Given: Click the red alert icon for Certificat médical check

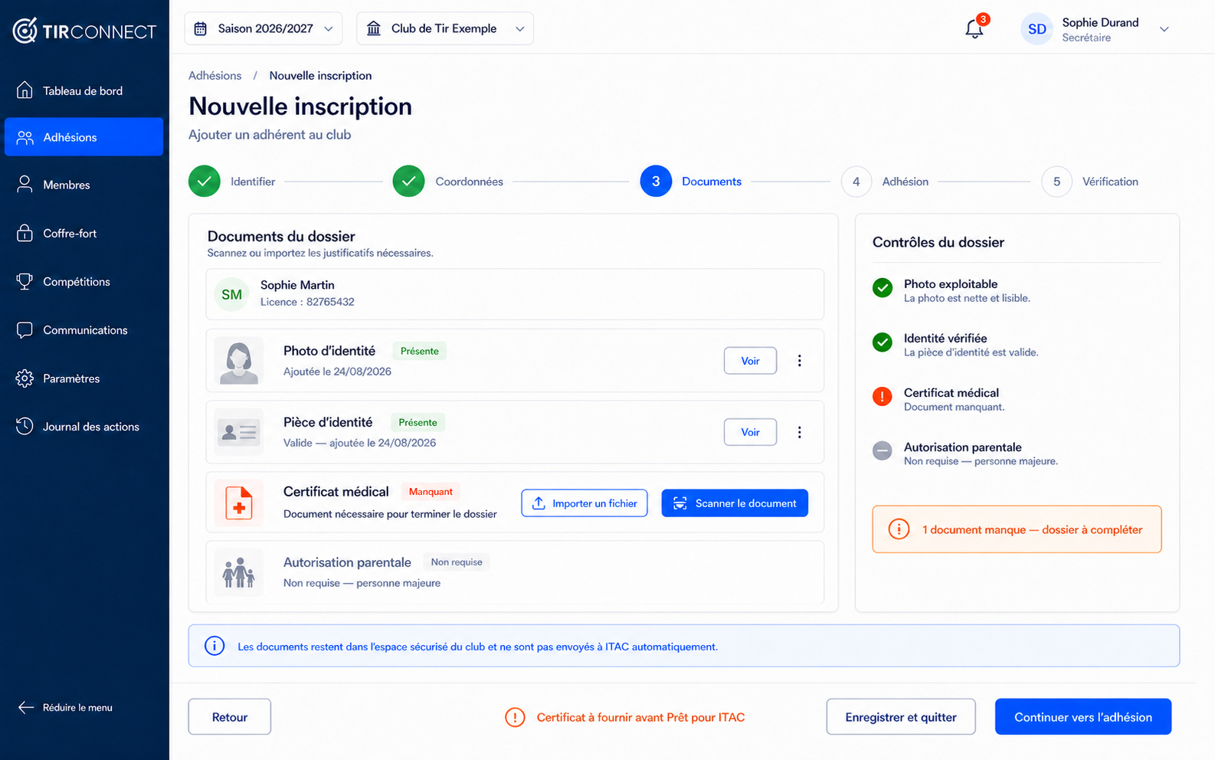Looking at the screenshot, I should (883, 396).
